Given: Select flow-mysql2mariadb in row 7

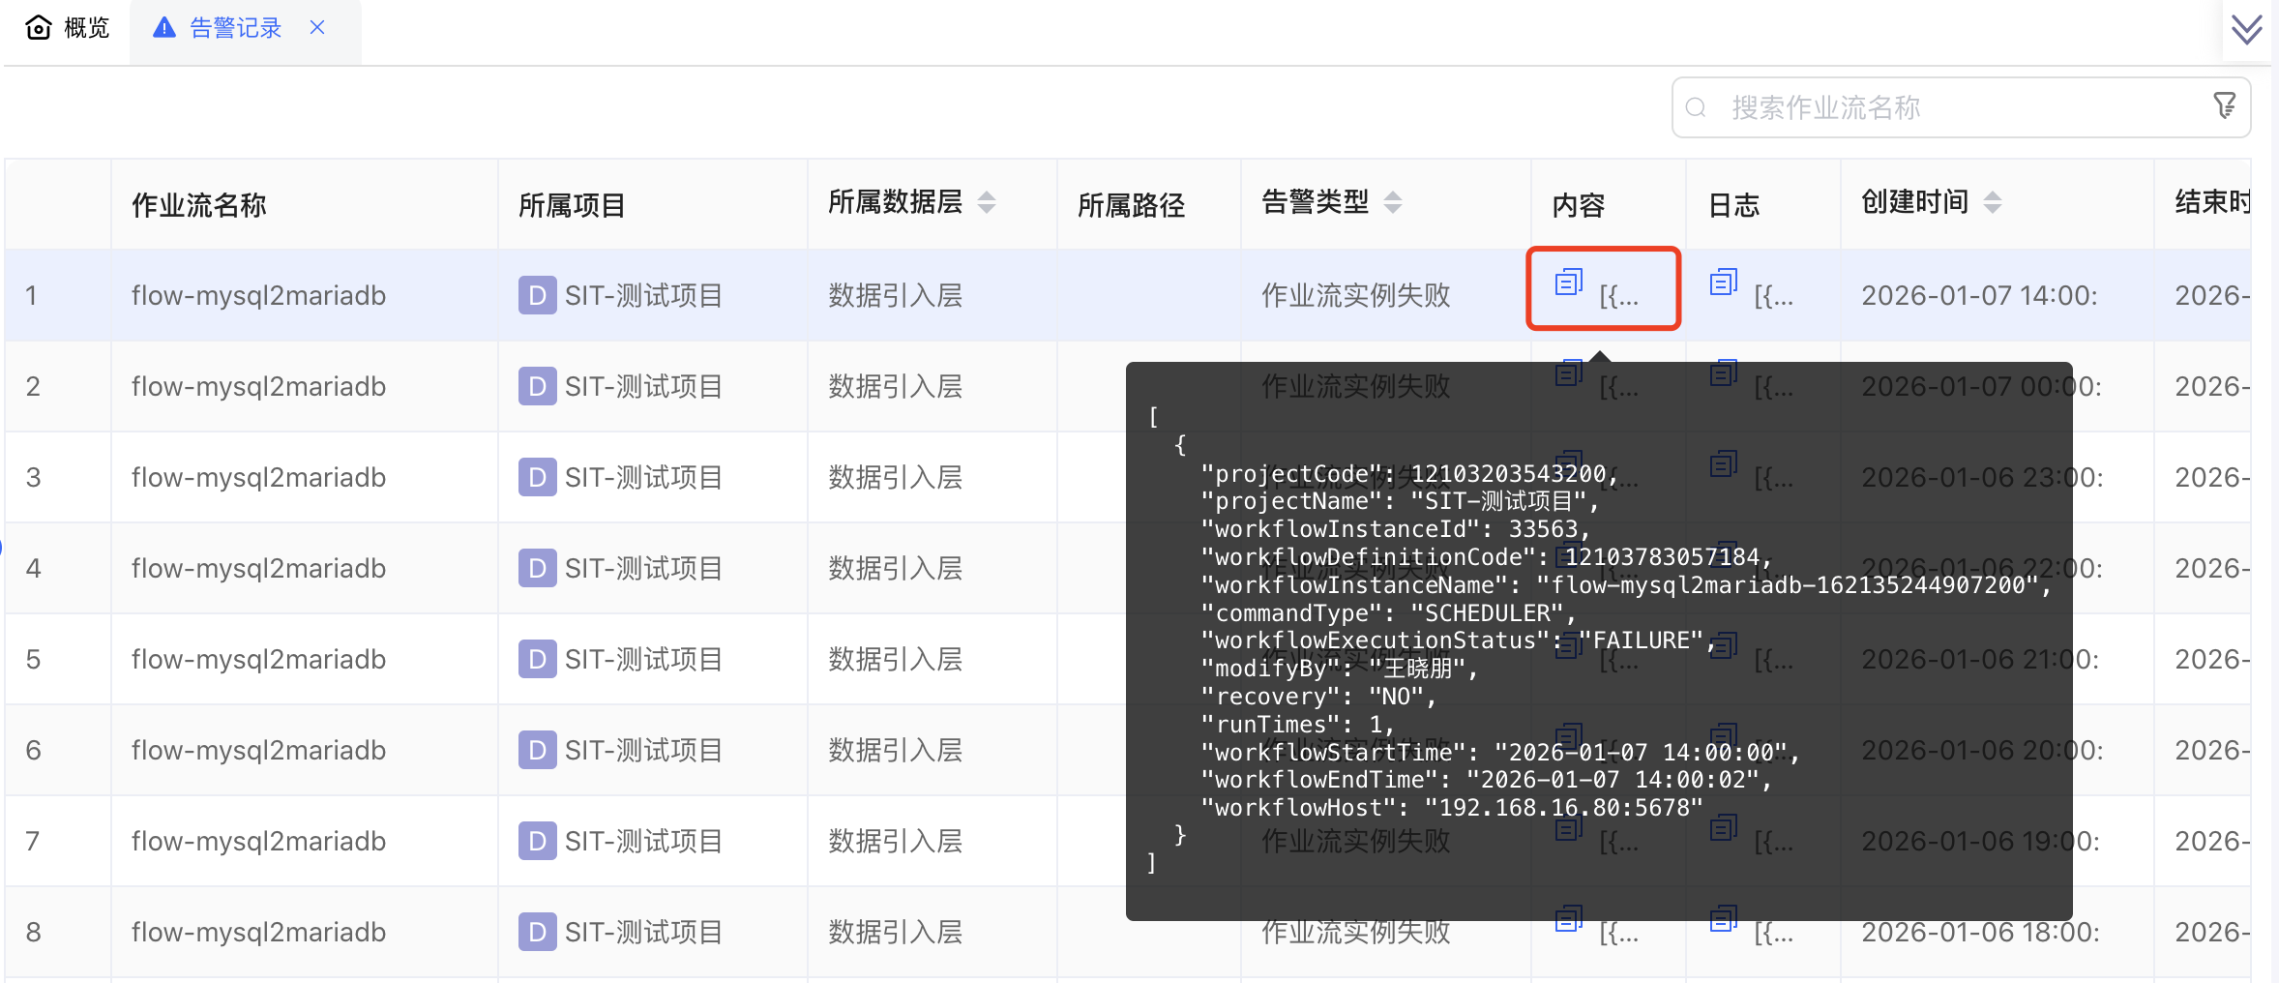Looking at the screenshot, I should (x=258, y=841).
